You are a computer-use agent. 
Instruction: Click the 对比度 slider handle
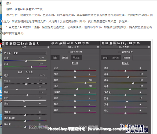point(26,84)
